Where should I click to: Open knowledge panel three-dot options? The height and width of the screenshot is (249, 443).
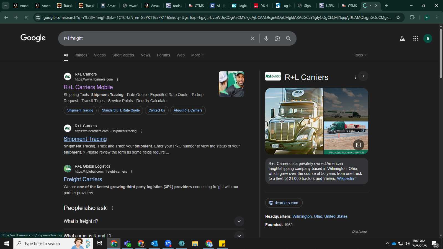[x=356, y=77]
